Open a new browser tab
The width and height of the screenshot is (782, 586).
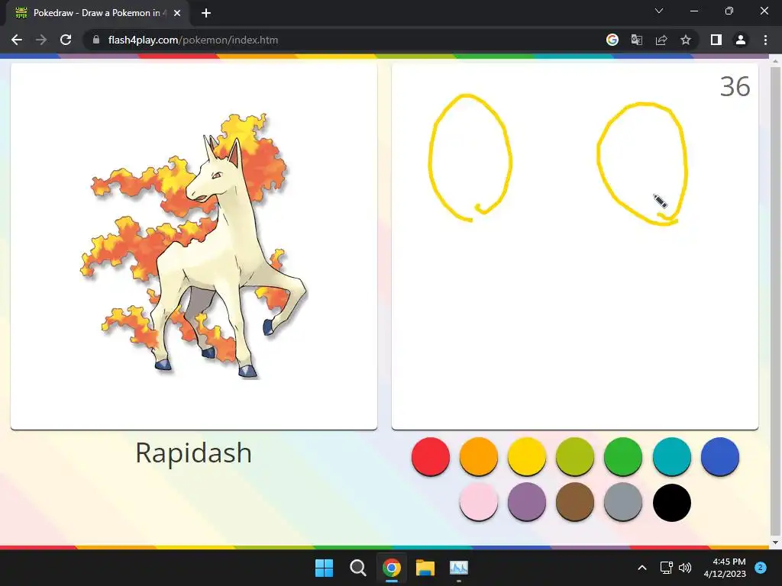pos(206,13)
